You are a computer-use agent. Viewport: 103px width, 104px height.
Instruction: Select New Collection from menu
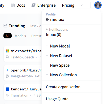coord(63,75)
